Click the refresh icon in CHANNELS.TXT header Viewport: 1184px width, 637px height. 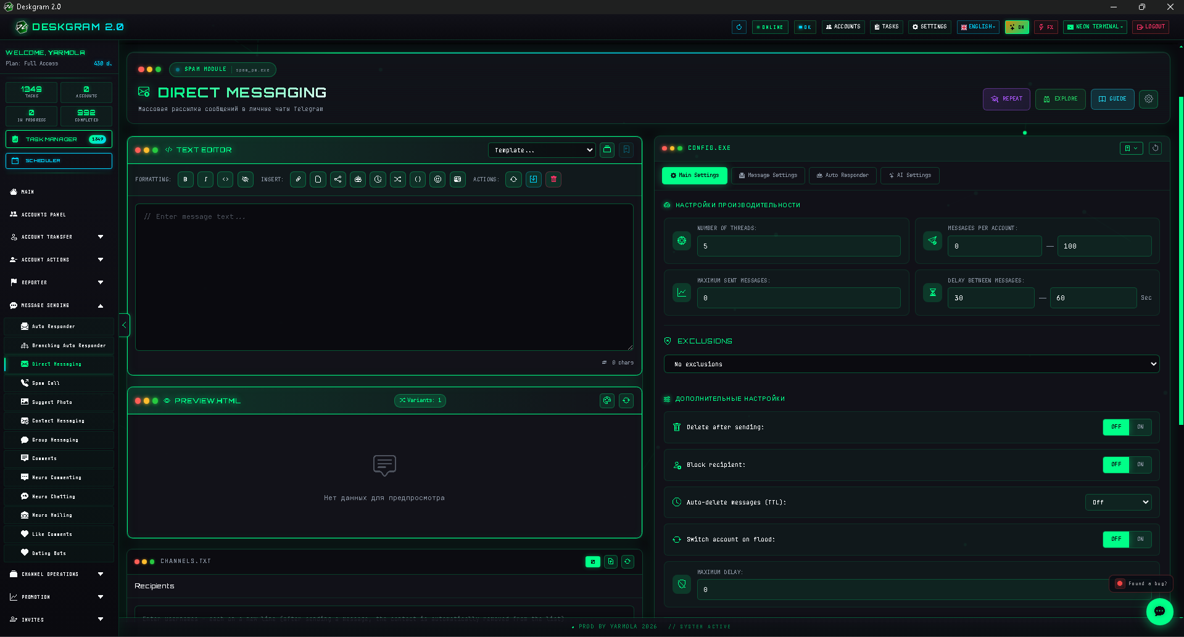627,562
